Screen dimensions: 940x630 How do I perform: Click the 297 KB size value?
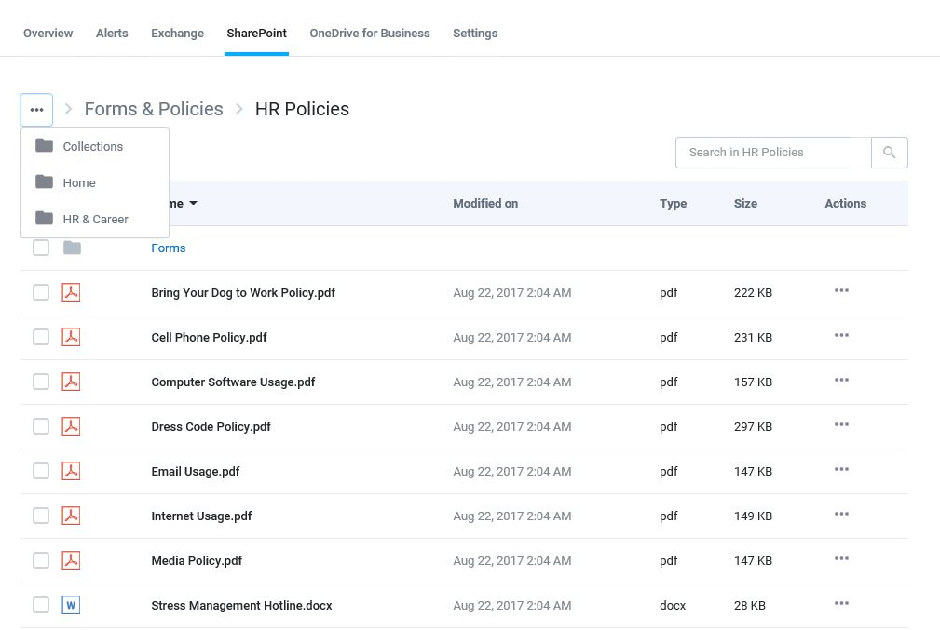(753, 427)
